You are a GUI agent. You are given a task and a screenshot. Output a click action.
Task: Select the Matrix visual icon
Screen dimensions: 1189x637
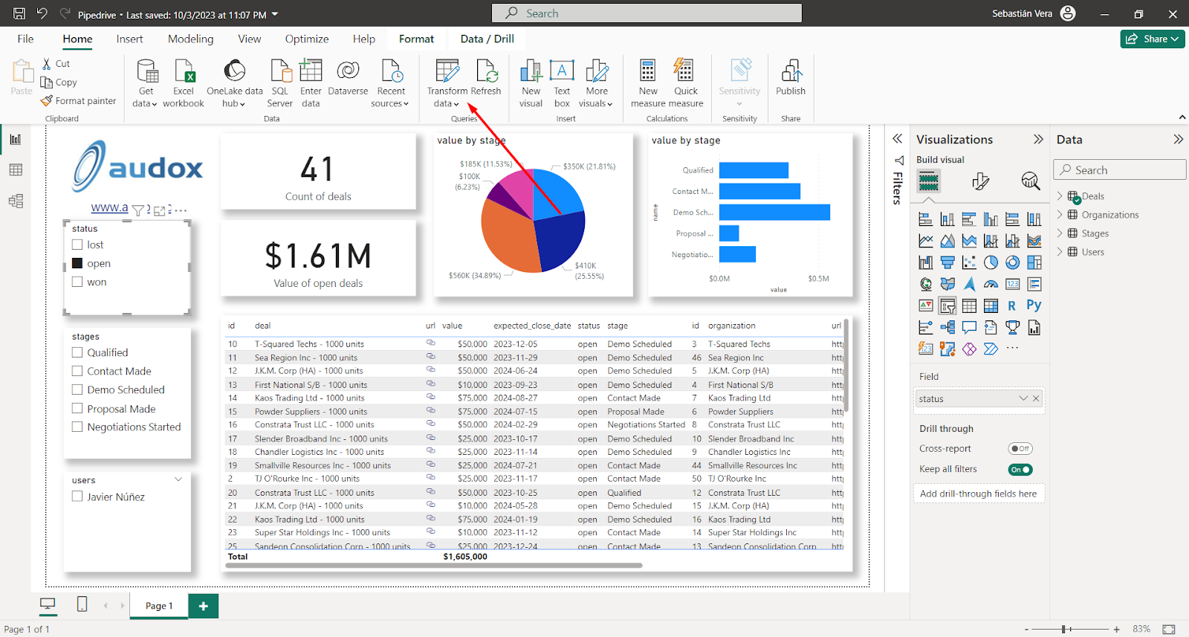[x=991, y=305]
